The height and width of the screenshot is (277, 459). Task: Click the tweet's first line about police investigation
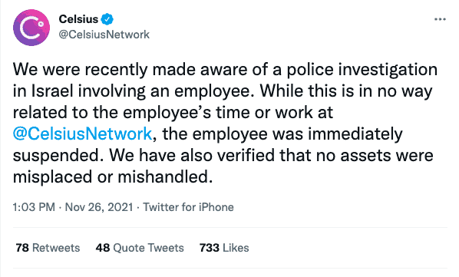[x=225, y=70]
